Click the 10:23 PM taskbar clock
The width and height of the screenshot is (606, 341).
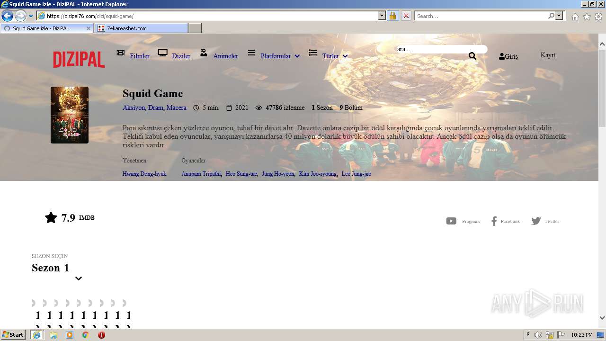pos(581,335)
